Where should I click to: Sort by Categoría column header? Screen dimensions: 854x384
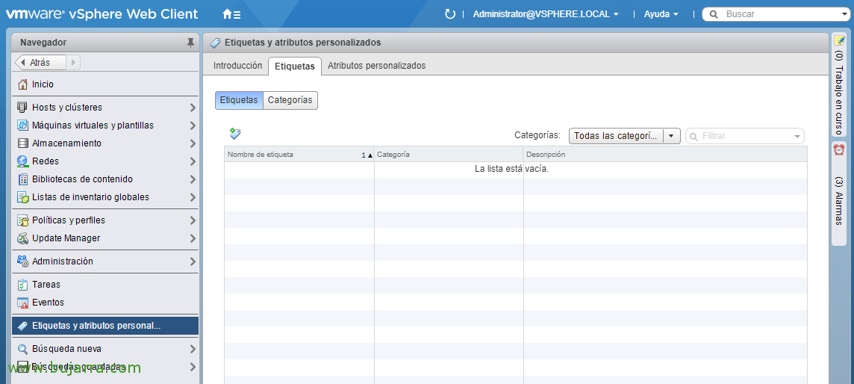tap(449, 155)
